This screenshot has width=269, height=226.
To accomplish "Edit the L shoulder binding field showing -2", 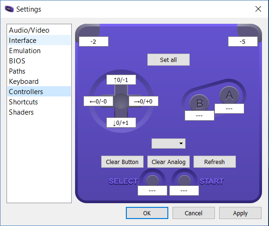I will click(x=94, y=41).
